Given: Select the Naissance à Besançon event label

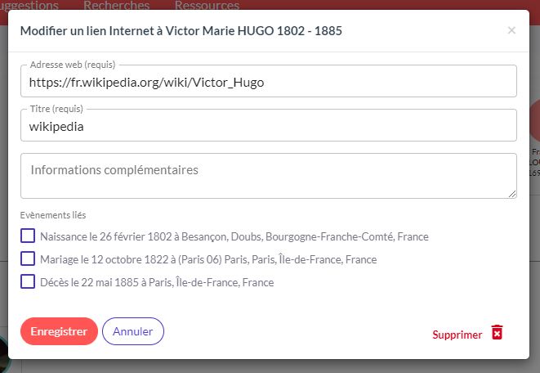Looking at the screenshot, I should pos(234,236).
